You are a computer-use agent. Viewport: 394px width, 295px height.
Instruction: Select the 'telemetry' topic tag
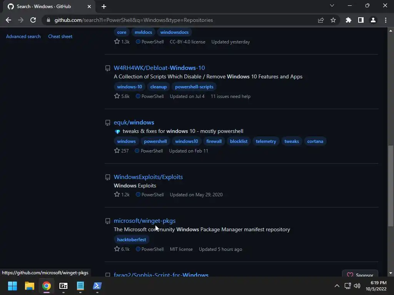click(x=266, y=141)
